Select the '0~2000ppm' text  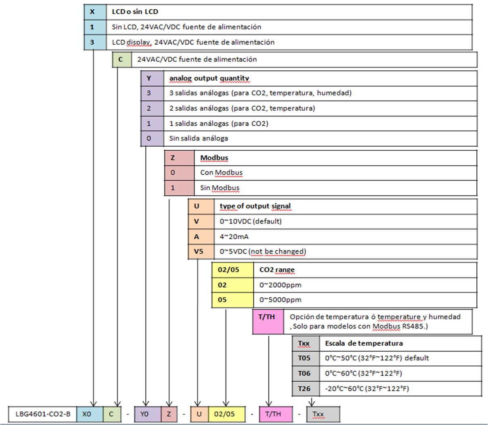click(x=280, y=285)
